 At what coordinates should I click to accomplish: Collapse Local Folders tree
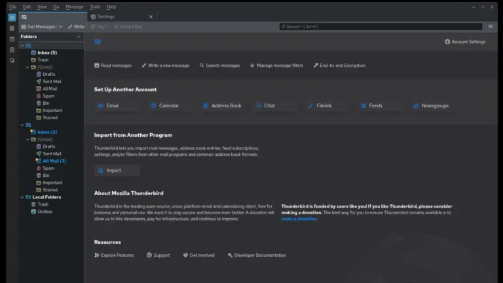coord(22,197)
